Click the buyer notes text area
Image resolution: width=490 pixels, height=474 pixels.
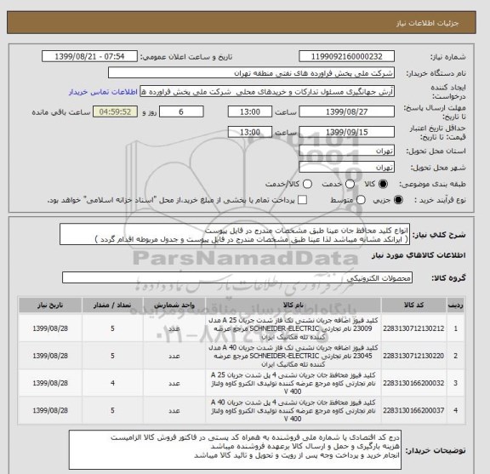point(235,450)
